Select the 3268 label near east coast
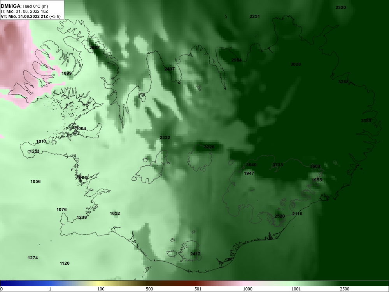 343,82
